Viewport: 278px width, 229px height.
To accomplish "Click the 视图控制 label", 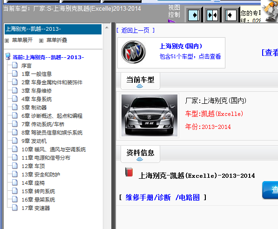I will pos(174,11).
